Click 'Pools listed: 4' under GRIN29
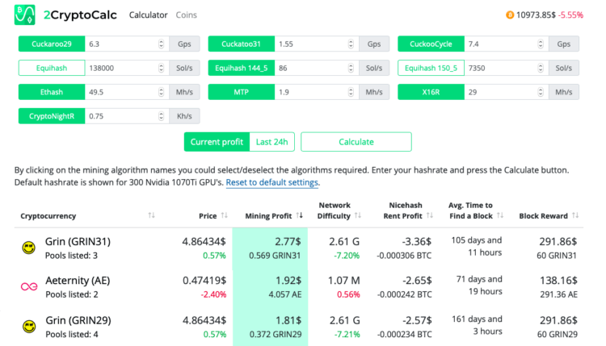The width and height of the screenshot is (606, 346). tap(72, 335)
